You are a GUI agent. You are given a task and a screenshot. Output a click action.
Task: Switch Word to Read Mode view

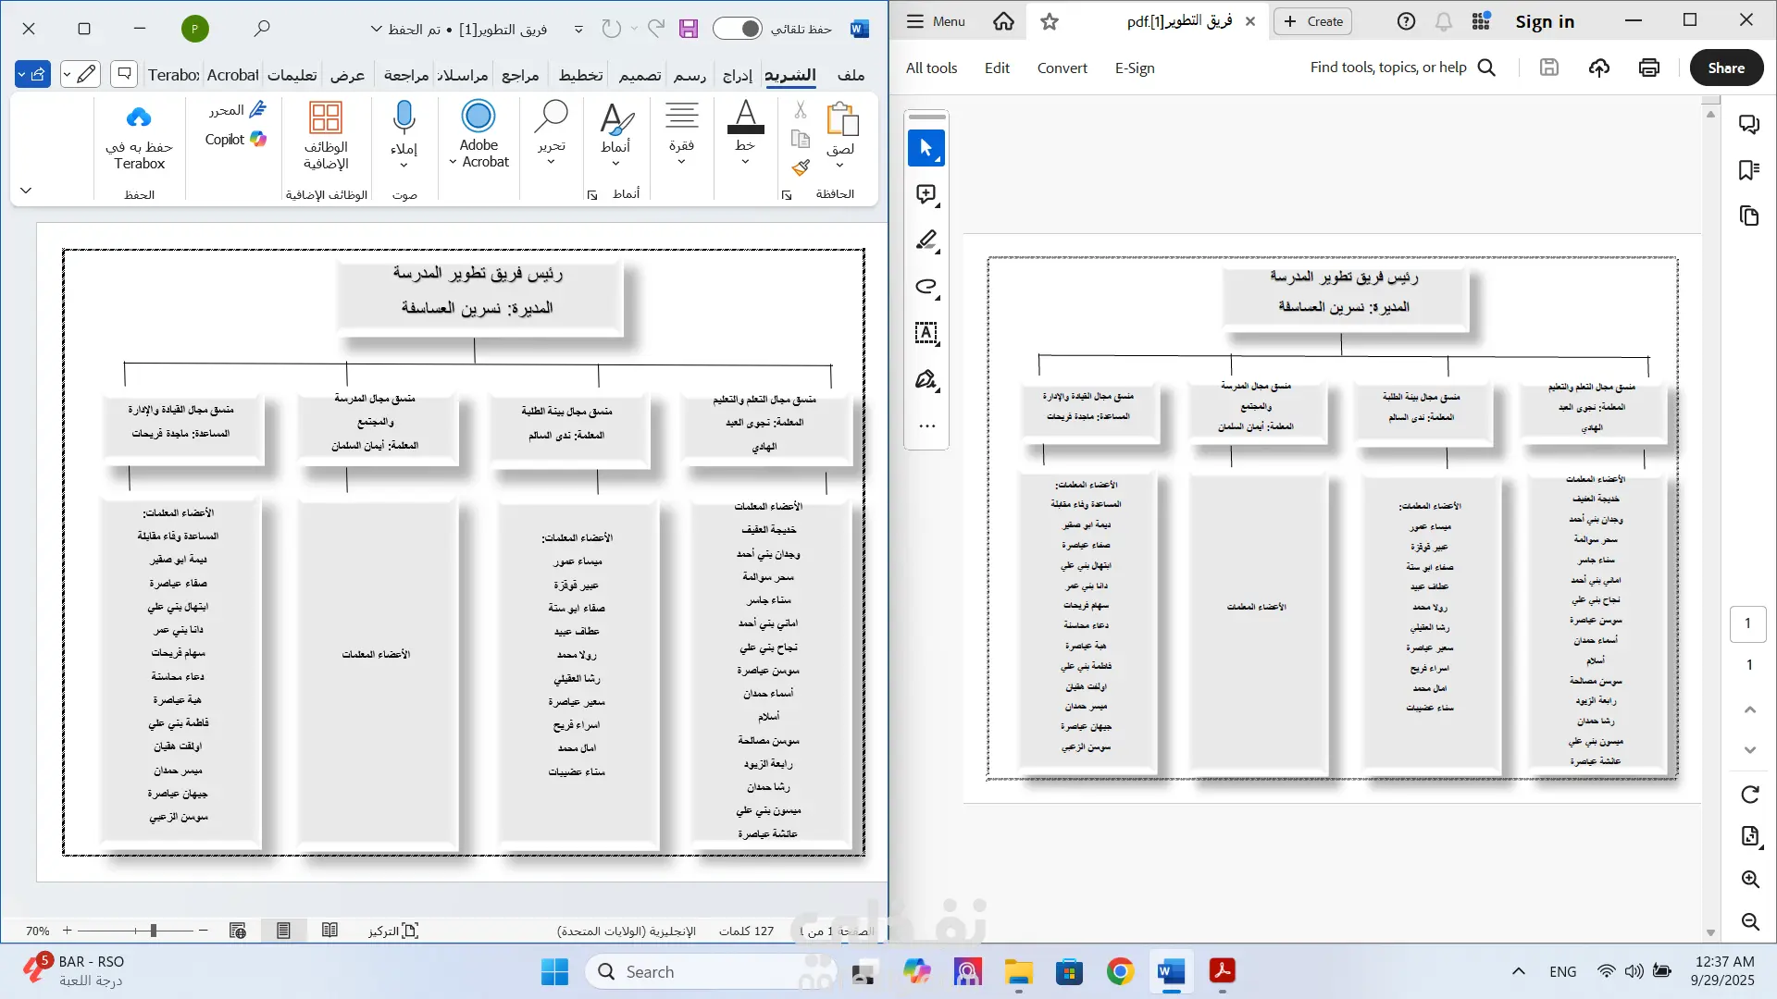tap(329, 931)
